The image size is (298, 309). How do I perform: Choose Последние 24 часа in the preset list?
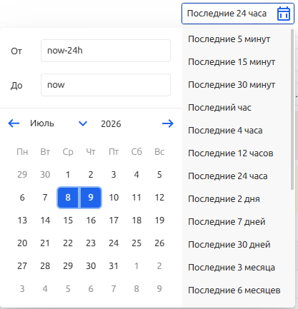point(228,176)
